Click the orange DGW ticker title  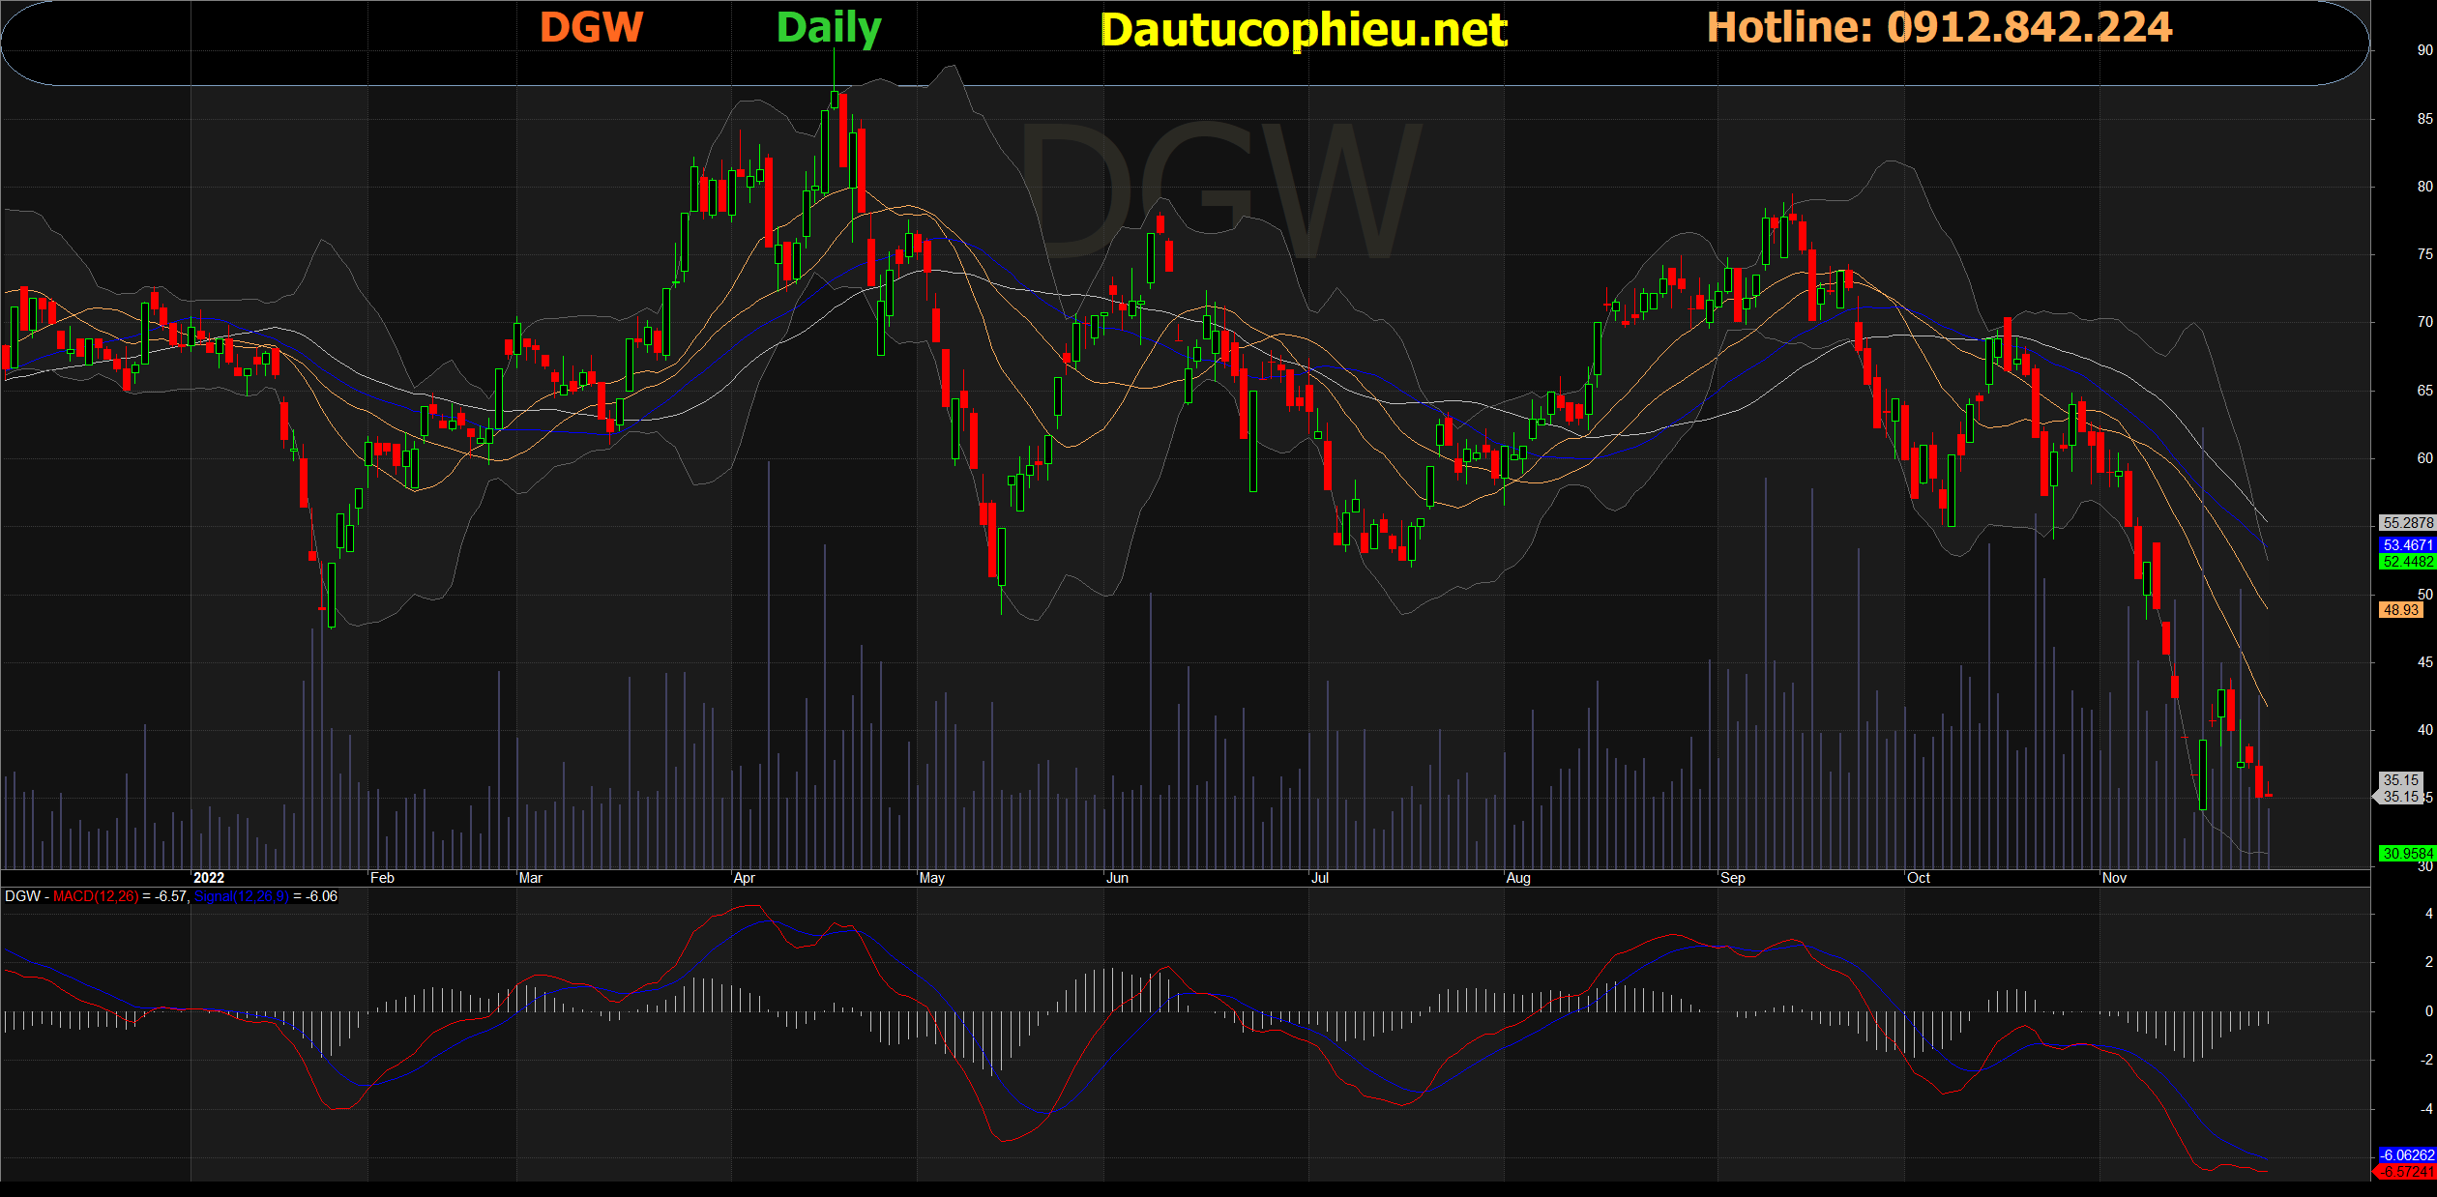click(591, 27)
